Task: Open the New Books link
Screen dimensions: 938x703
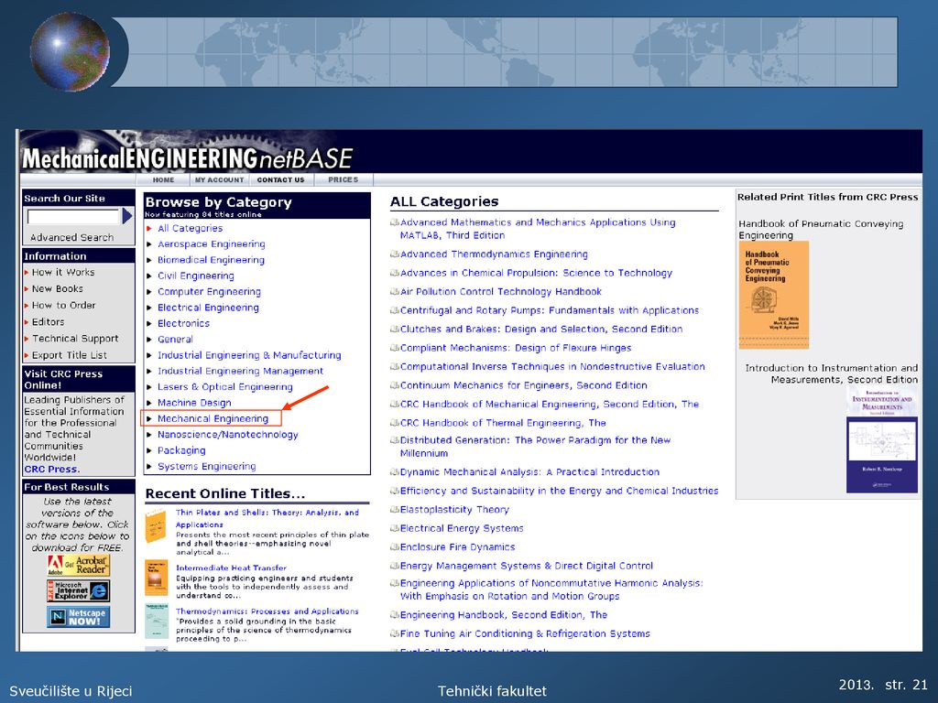Action: [58, 288]
